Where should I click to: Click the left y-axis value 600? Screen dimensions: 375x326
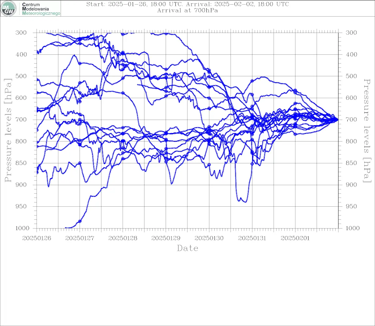point(21,98)
